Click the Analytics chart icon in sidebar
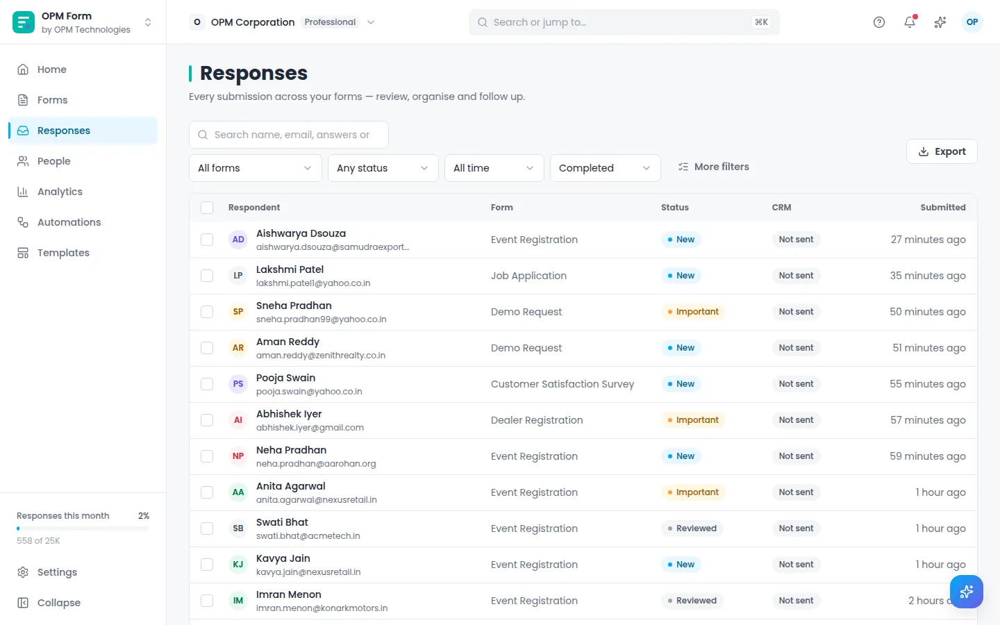The height and width of the screenshot is (625, 1000). click(23, 192)
